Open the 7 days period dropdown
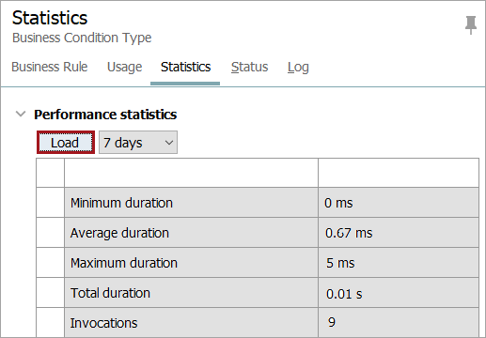This screenshot has width=486, height=338. (138, 143)
